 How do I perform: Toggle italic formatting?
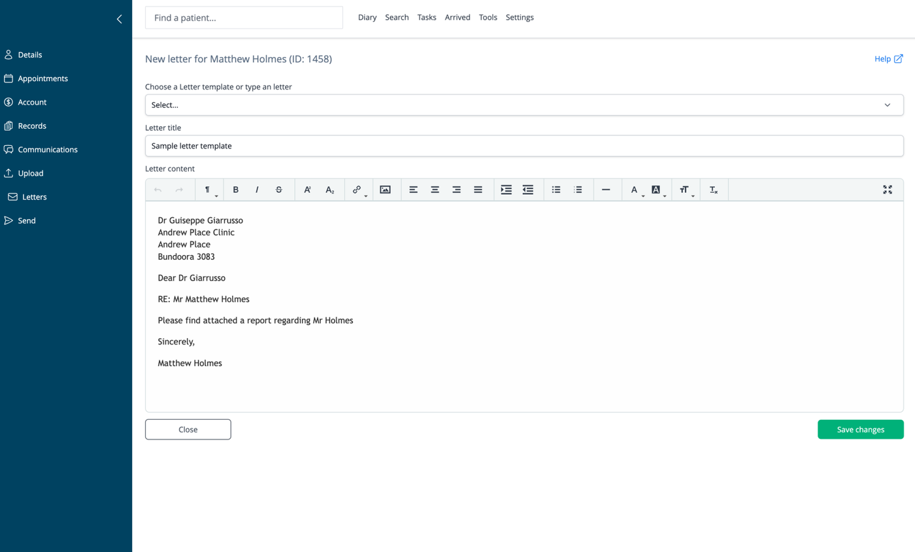coord(257,190)
